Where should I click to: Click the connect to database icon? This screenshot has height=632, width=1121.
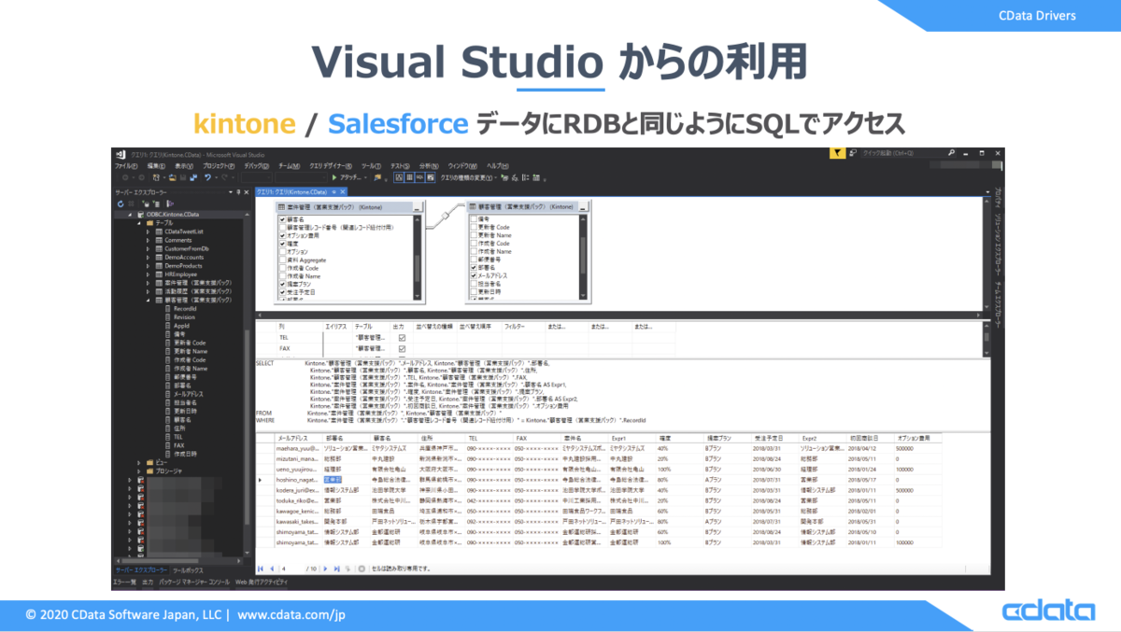(147, 204)
